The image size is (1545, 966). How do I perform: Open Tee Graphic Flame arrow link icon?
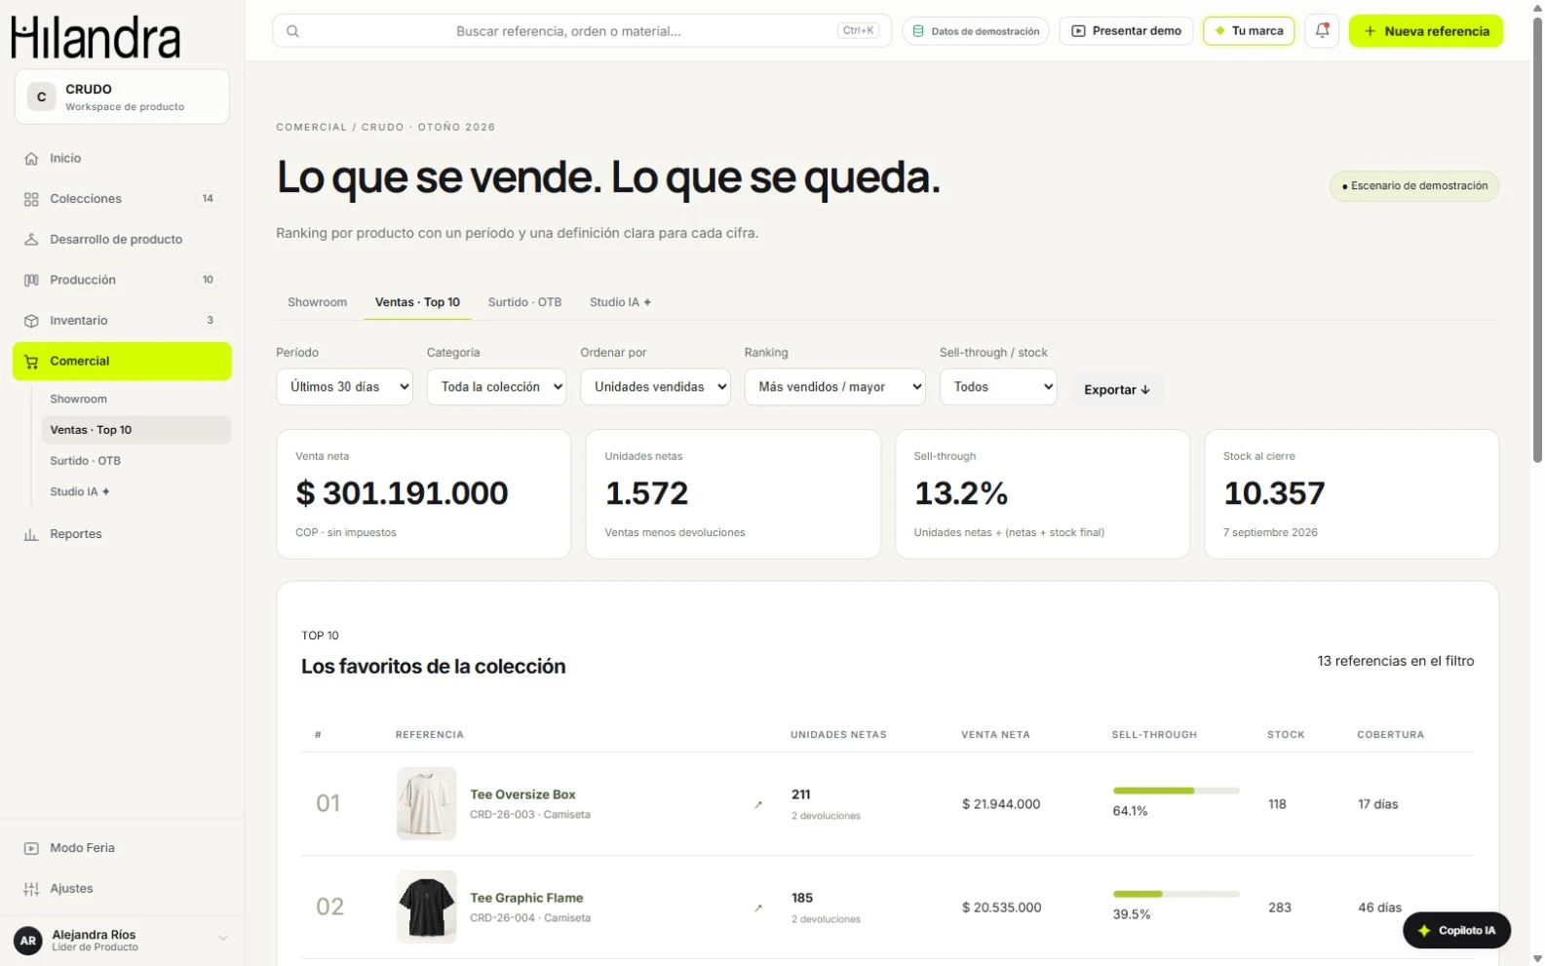(758, 908)
